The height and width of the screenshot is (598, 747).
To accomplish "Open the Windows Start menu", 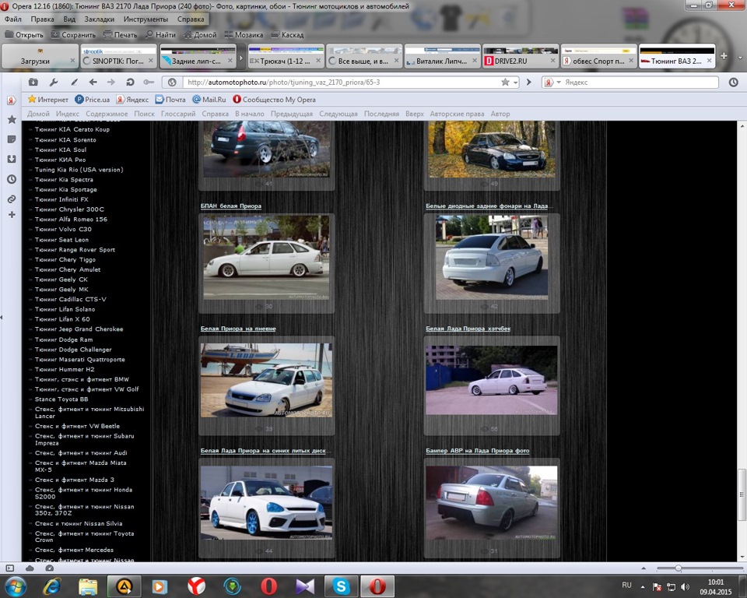I will pyautogui.click(x=15, y=586).
